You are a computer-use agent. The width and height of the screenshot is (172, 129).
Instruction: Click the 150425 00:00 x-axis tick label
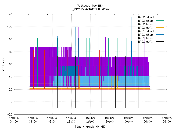128,120
